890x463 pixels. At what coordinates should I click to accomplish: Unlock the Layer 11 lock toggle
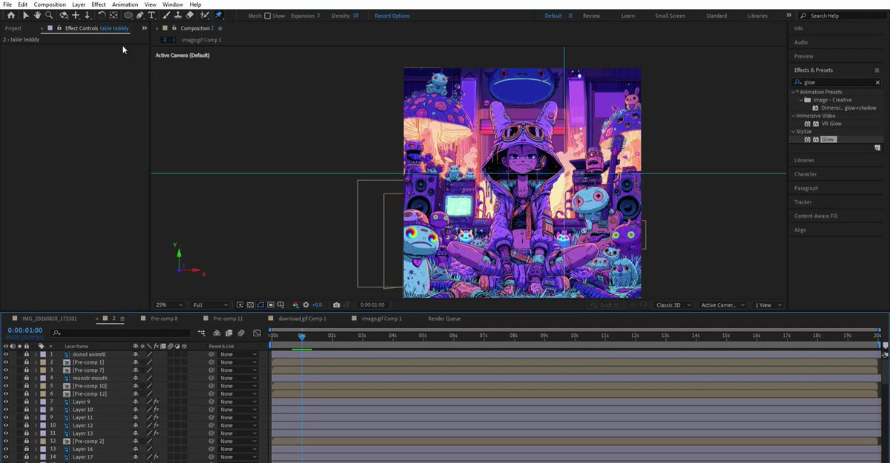point(27,417)
